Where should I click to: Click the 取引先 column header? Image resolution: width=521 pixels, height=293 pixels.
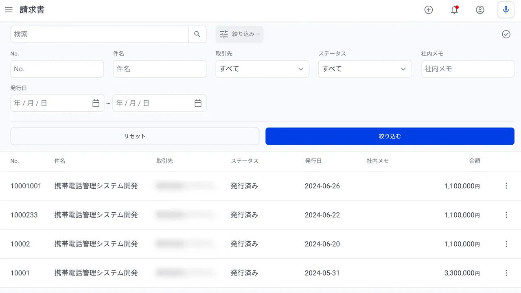pyautogui.click(x=165, y=161)
